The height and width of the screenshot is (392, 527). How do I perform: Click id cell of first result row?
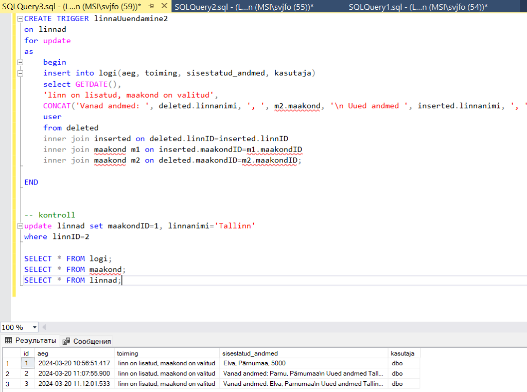point(28,363)
